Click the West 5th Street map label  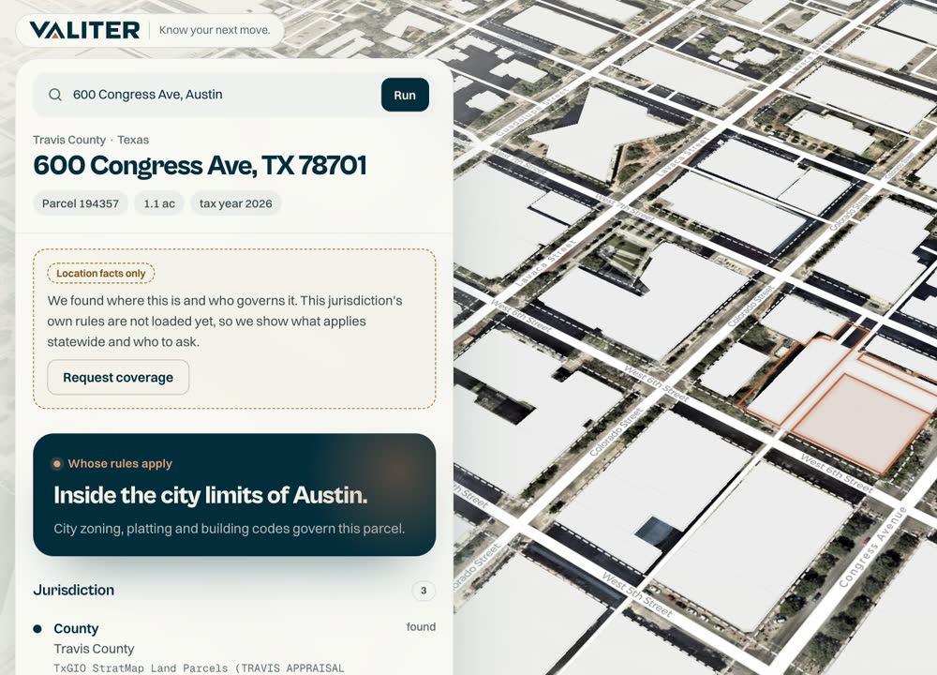637,594
